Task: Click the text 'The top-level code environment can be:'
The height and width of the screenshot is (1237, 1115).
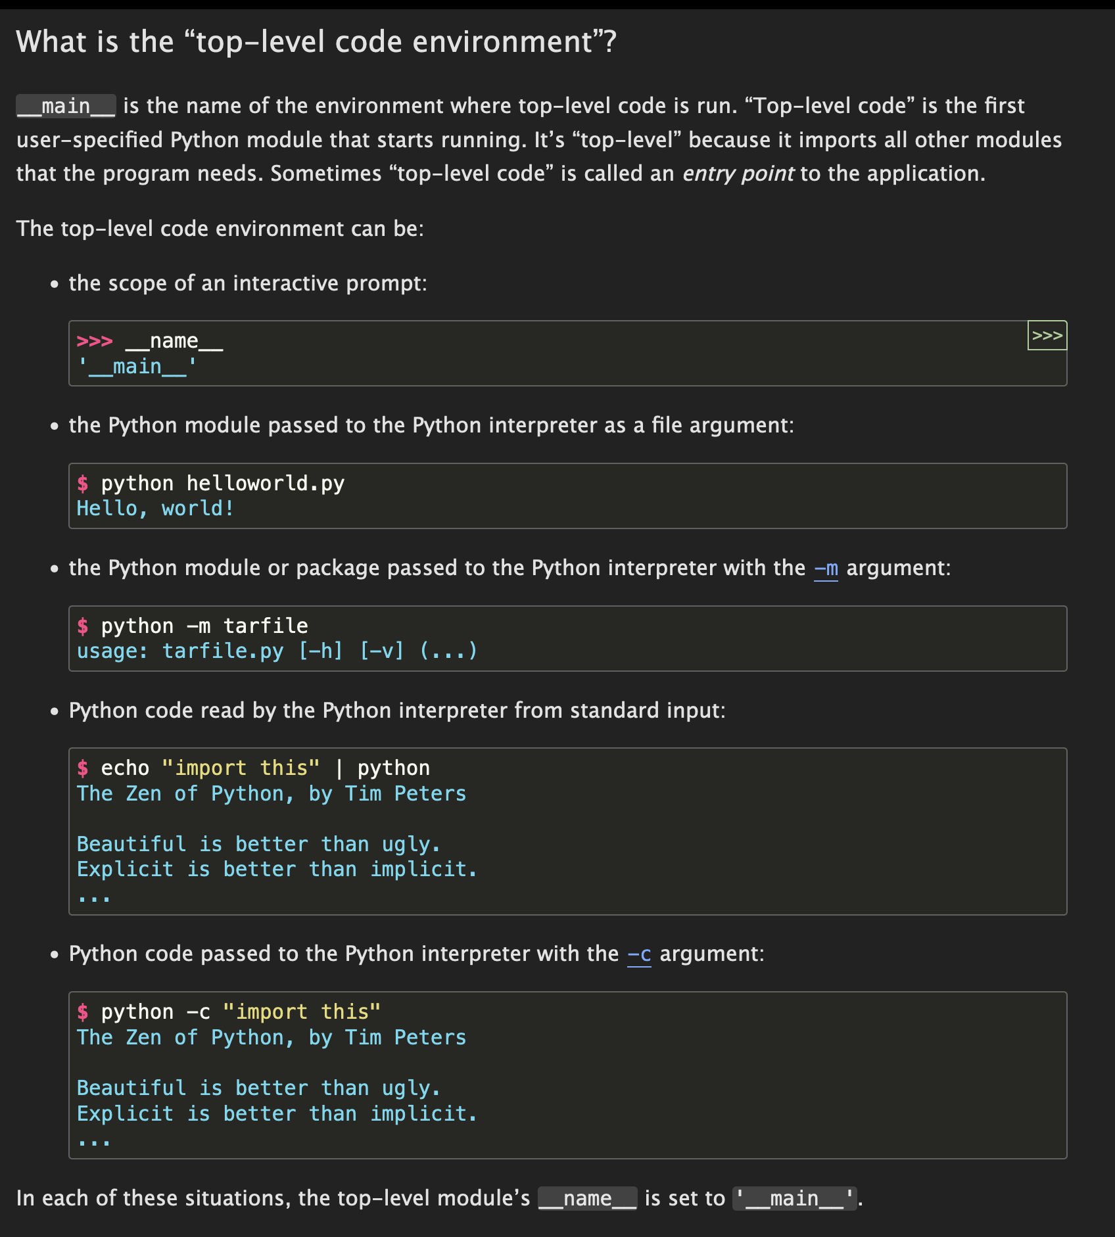Action: [x=220, y=229]
